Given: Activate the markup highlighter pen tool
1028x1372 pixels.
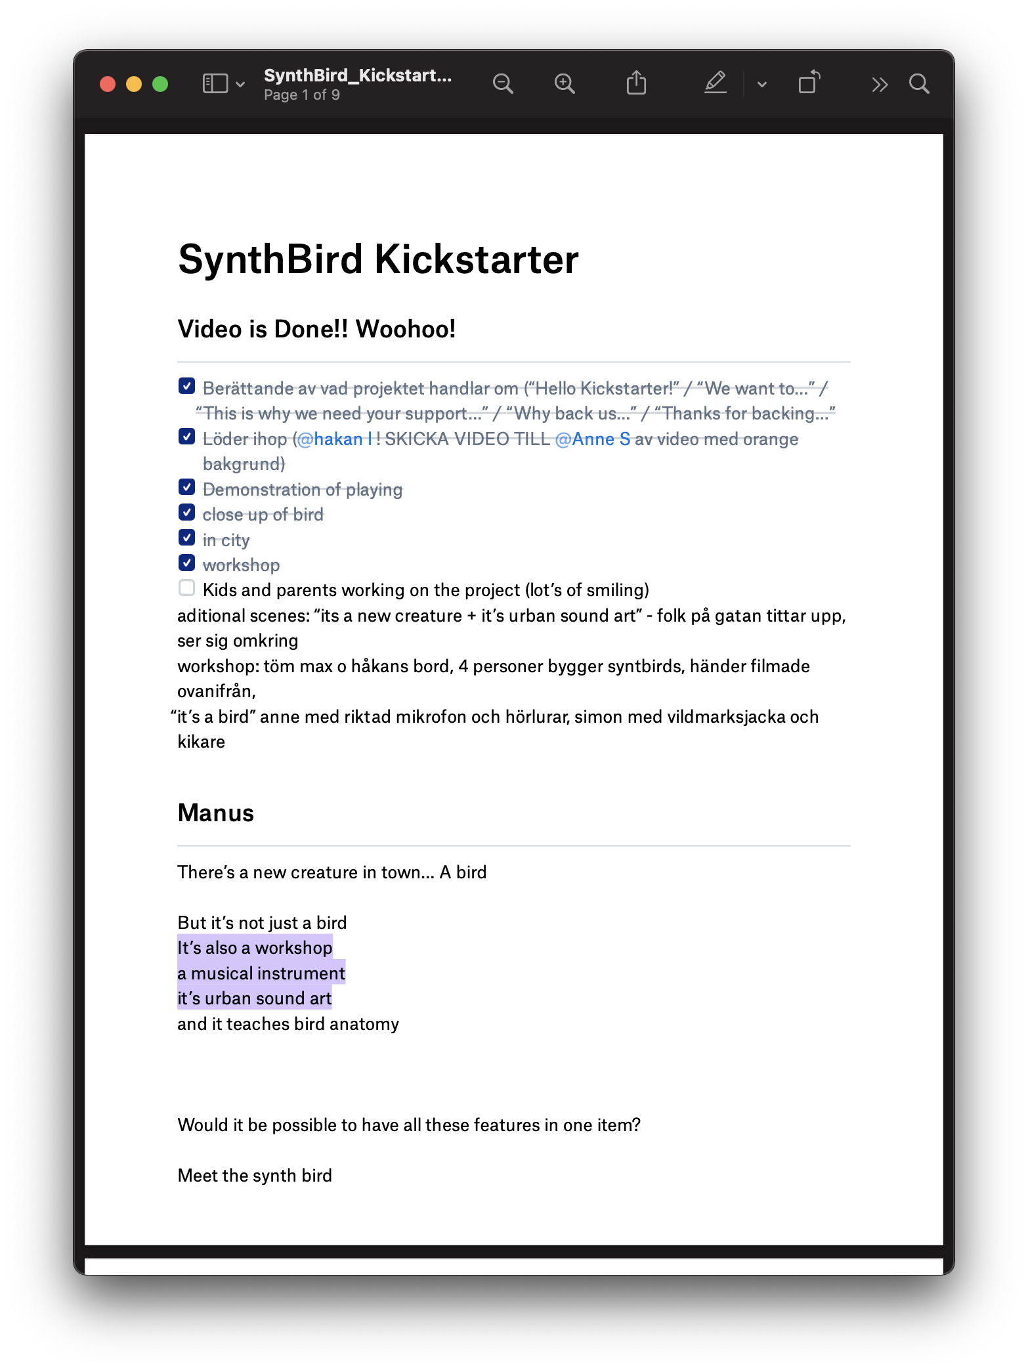Looking at the screenshot, I should pyautogui.click(x=715, y=83).
